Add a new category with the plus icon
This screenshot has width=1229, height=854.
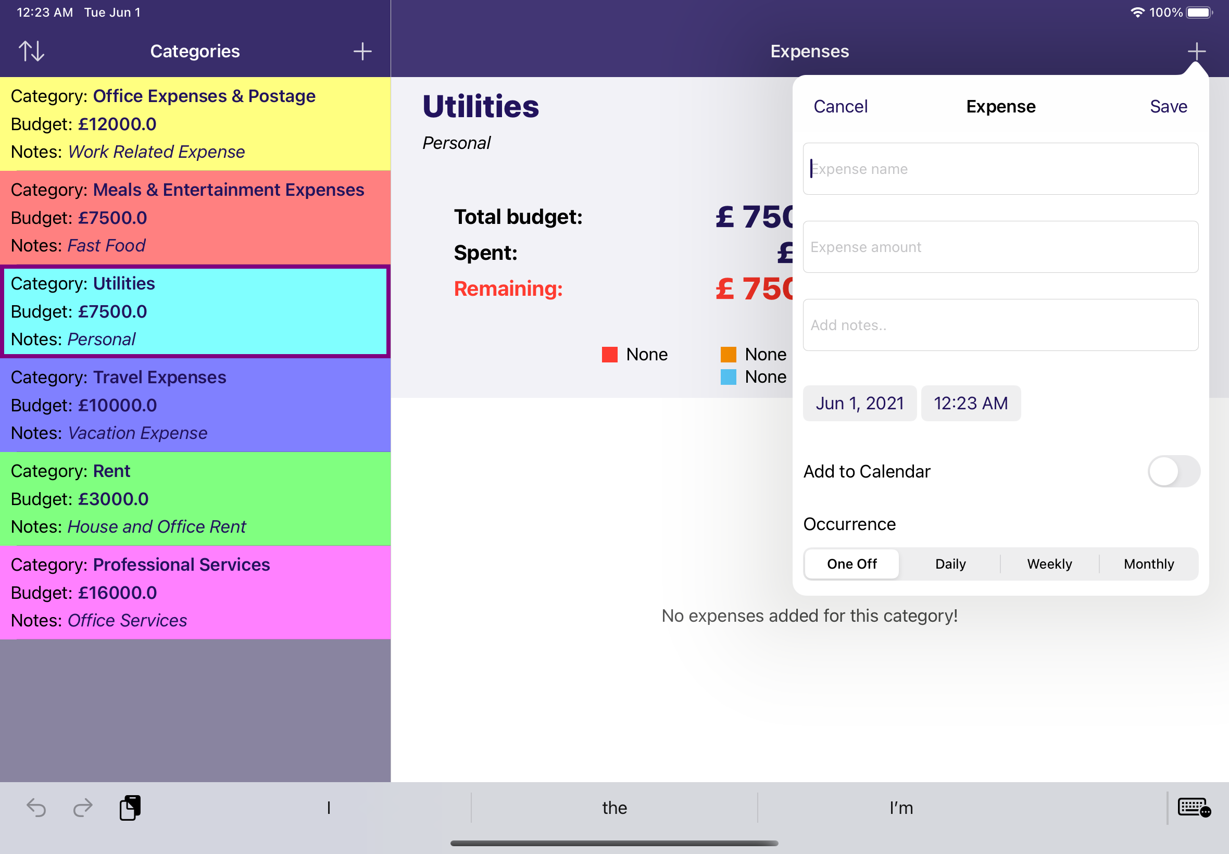click(x=362, y=51)
